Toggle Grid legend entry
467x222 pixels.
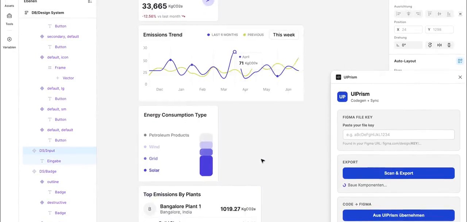pyautogui.click(x=151, y=158)
